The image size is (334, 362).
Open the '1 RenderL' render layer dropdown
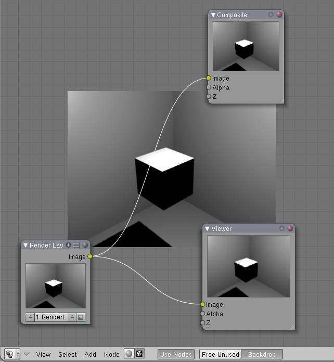coord(55,317)
